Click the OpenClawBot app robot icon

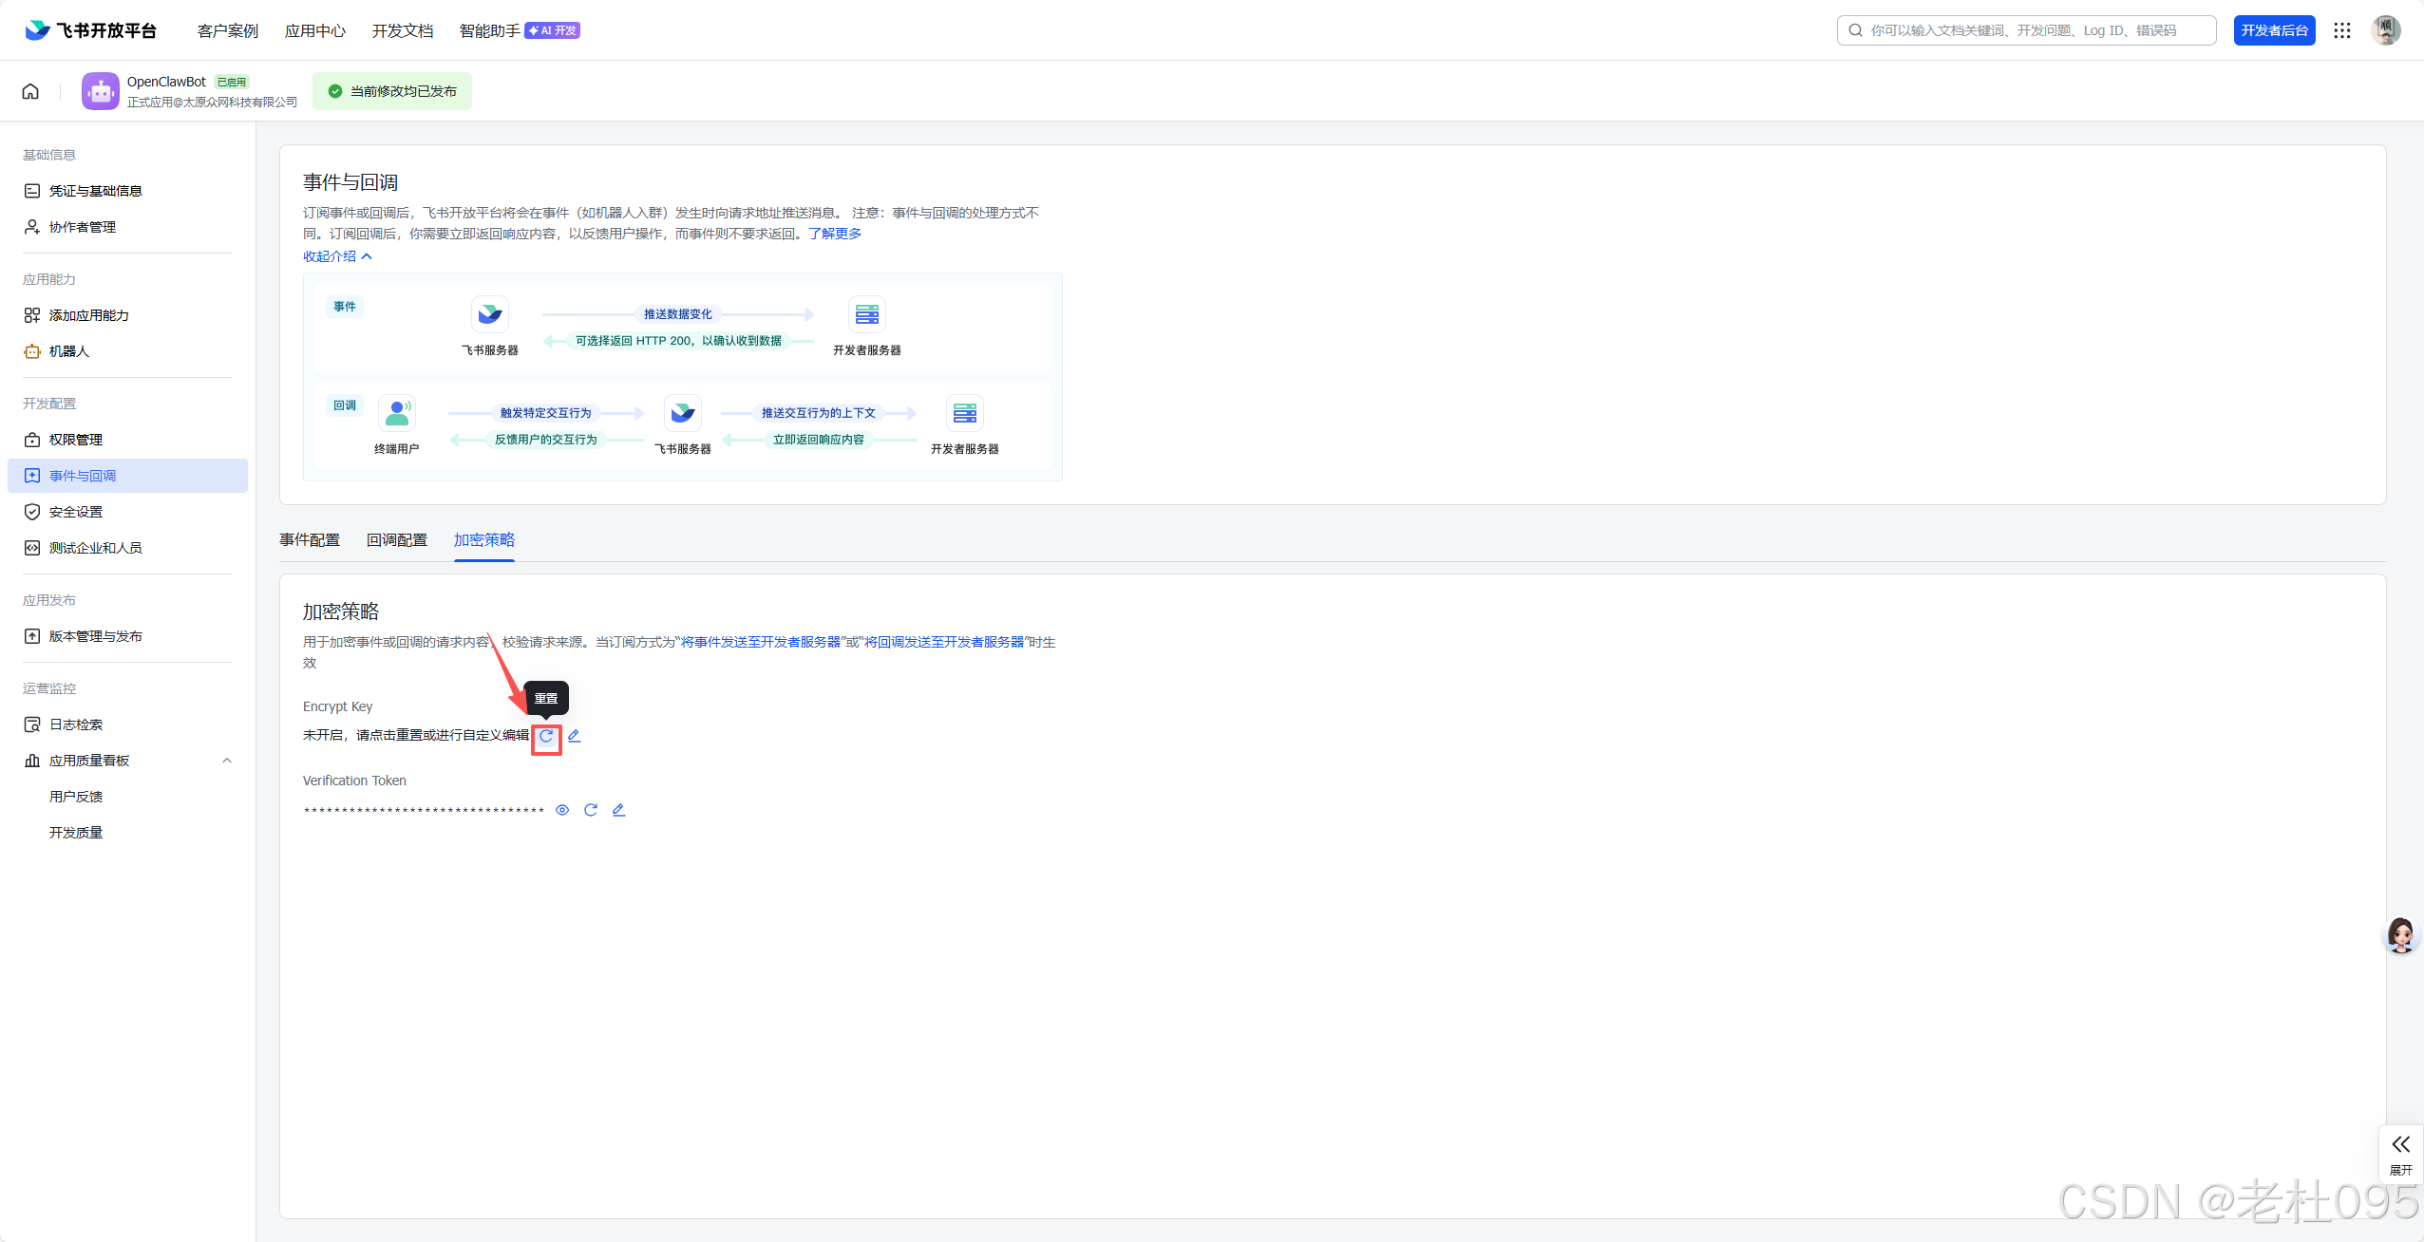pos(101,91)
